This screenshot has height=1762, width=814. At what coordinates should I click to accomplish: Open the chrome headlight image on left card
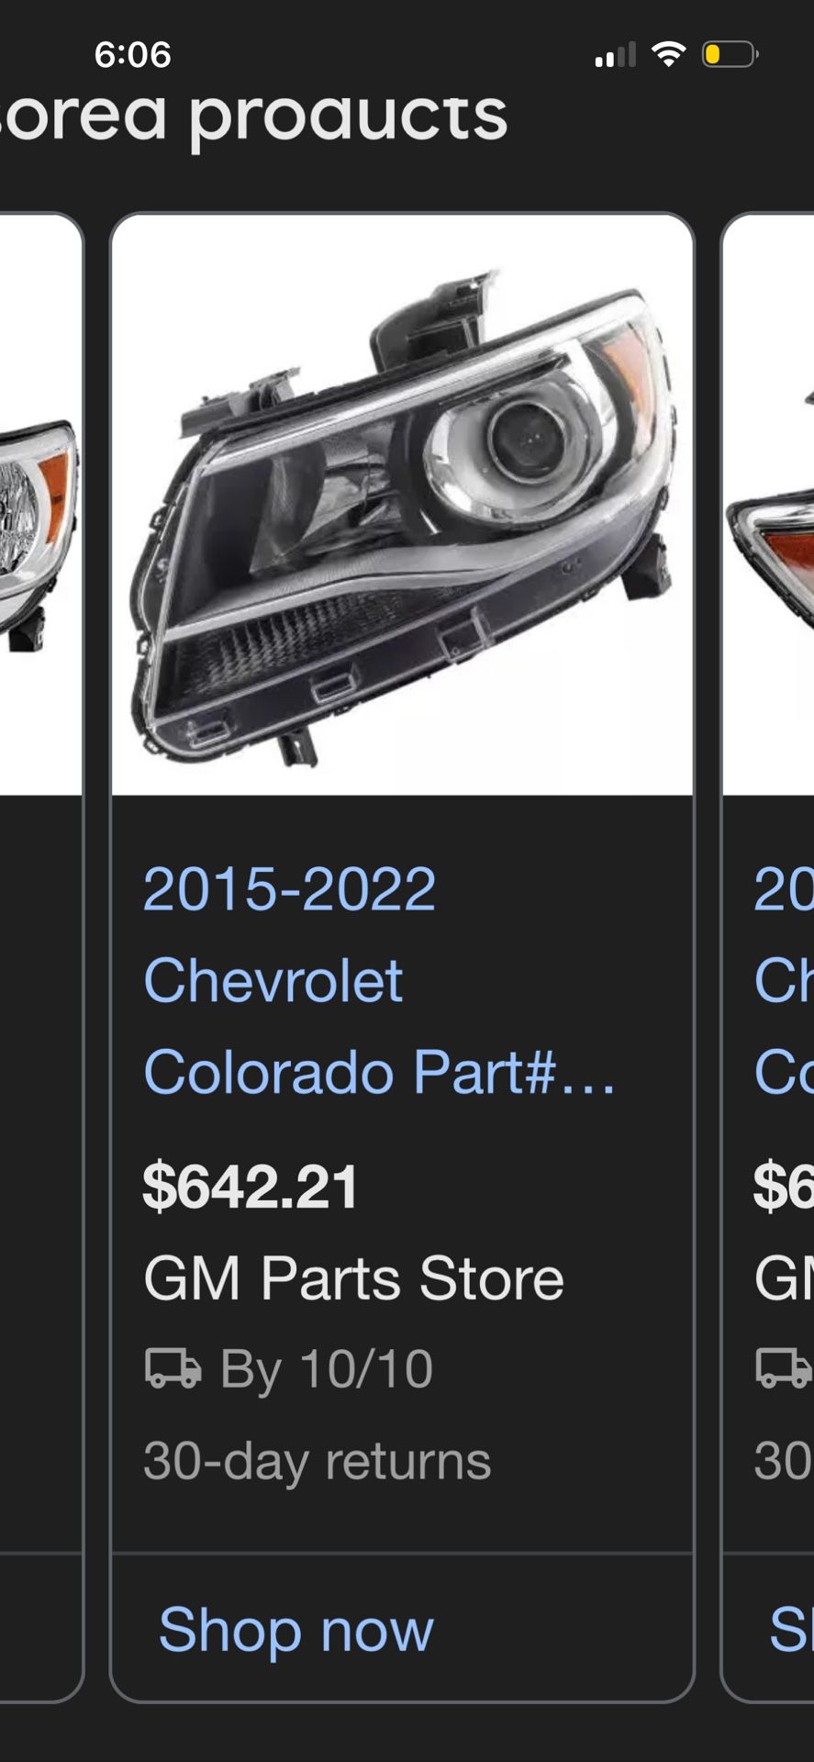tap(40, 505)
